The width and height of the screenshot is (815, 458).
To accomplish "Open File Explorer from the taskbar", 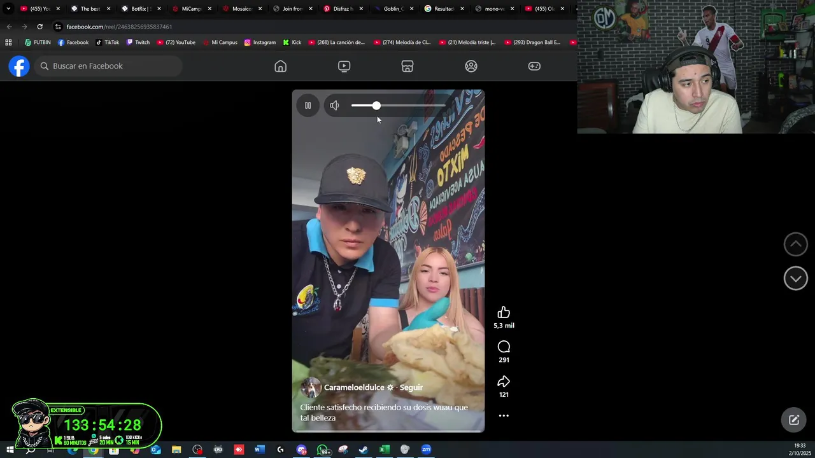I will point(176,450).
